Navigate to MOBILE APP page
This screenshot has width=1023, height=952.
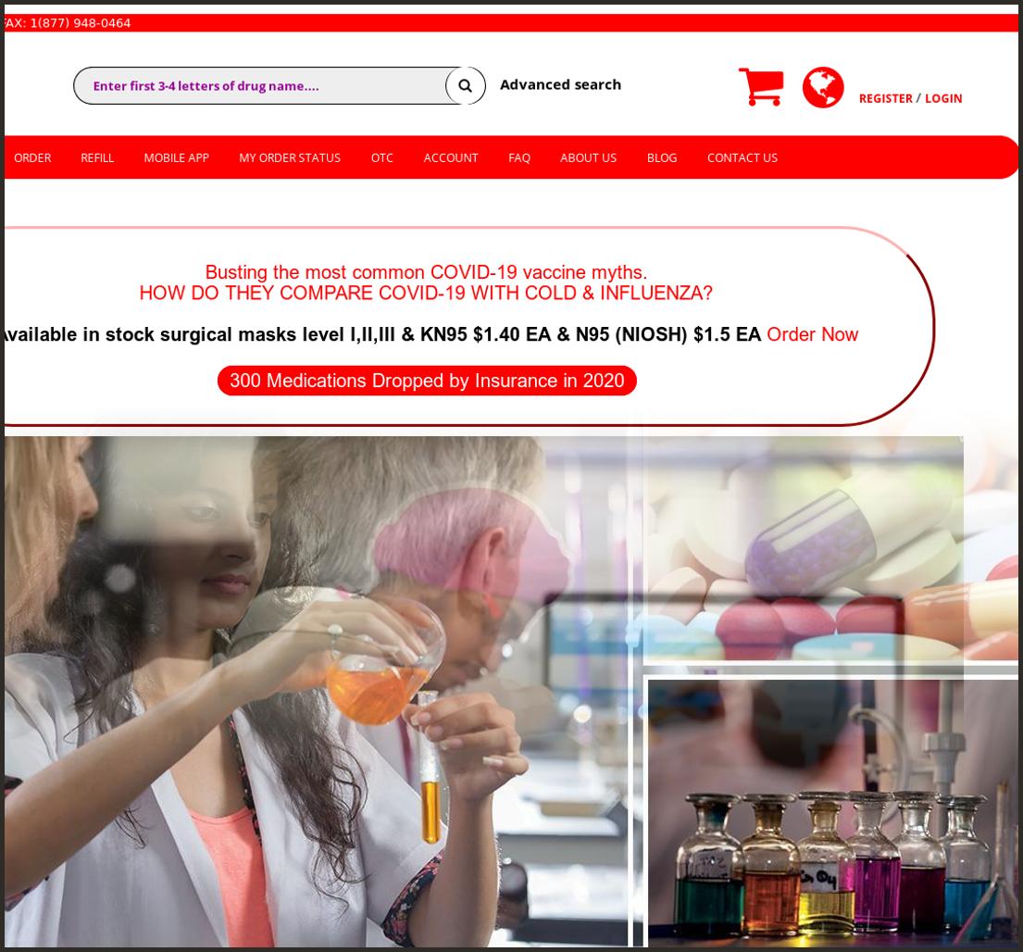(x=176, y=157)
